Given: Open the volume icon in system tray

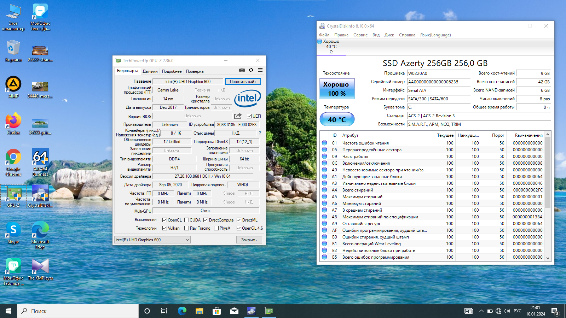Looking at the screenshot, I should pos(507,311).
